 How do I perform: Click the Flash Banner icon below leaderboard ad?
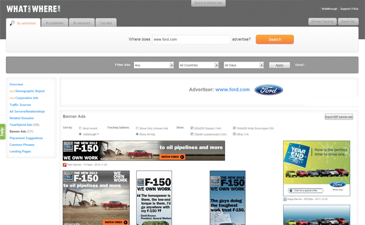(64, 165)
